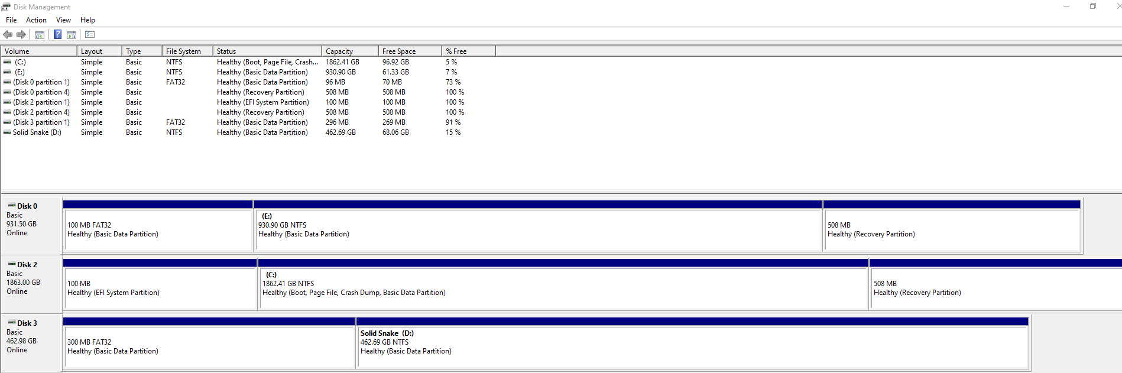Screen dimensions: 1122x373
Task: Select the 100 MB EFI System block on Disk 2
Action: tap(160, 284)
